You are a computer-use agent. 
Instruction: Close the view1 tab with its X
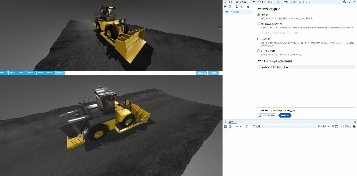[x=7, y=72]
